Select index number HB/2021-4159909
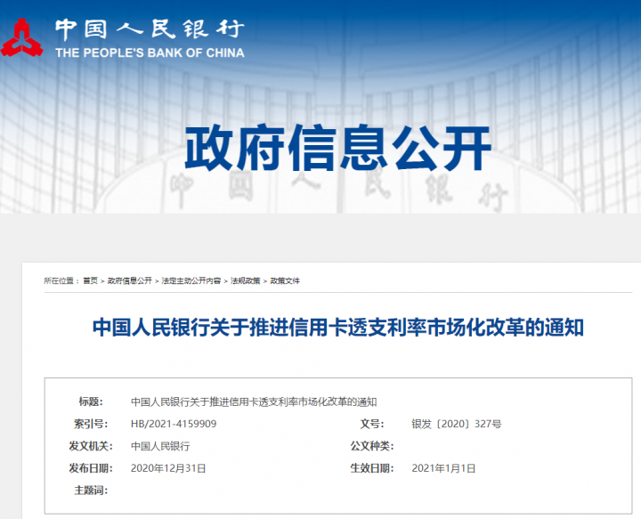Viewport: 641px width, 519px height. coord(174,424)
